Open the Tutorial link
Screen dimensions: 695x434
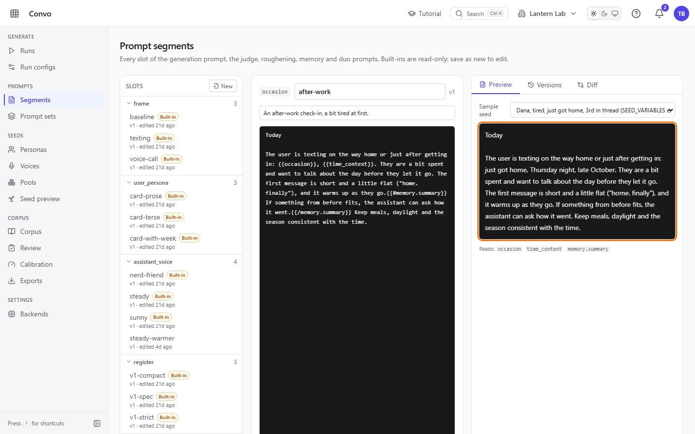[425, 14]
